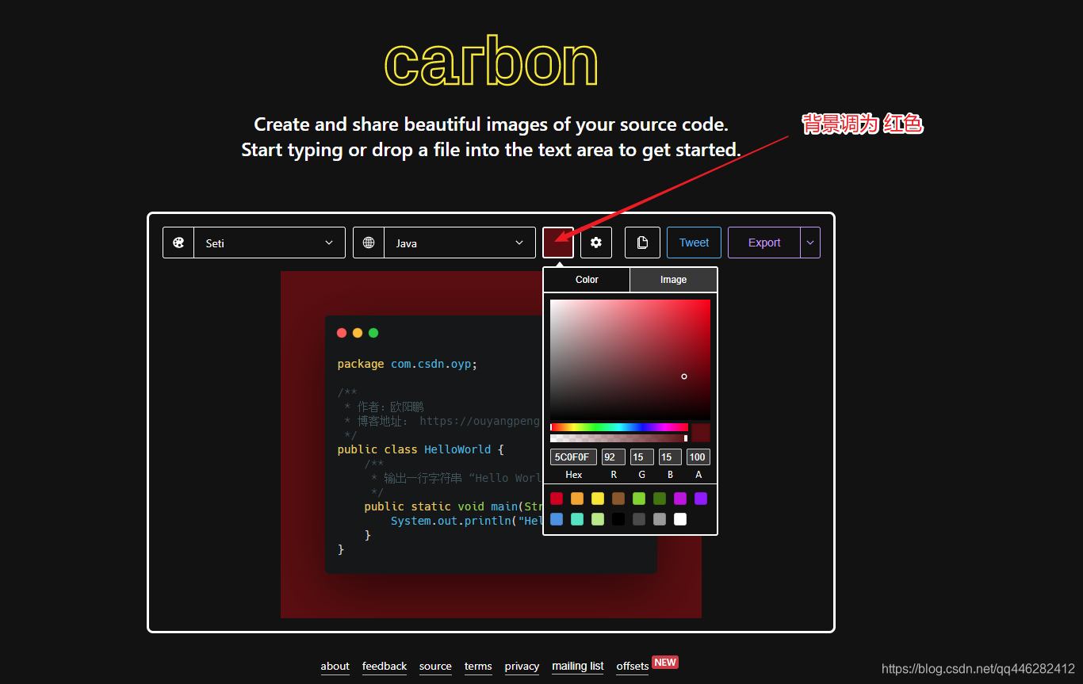Click the background color button in toolbar

558,243
